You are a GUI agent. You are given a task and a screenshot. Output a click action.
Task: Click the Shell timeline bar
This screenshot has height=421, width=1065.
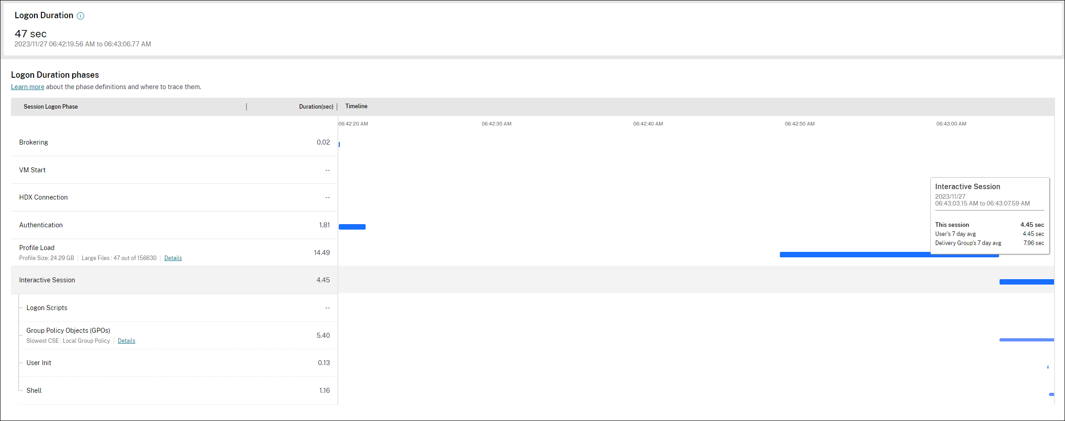[x=1051, y=394]
